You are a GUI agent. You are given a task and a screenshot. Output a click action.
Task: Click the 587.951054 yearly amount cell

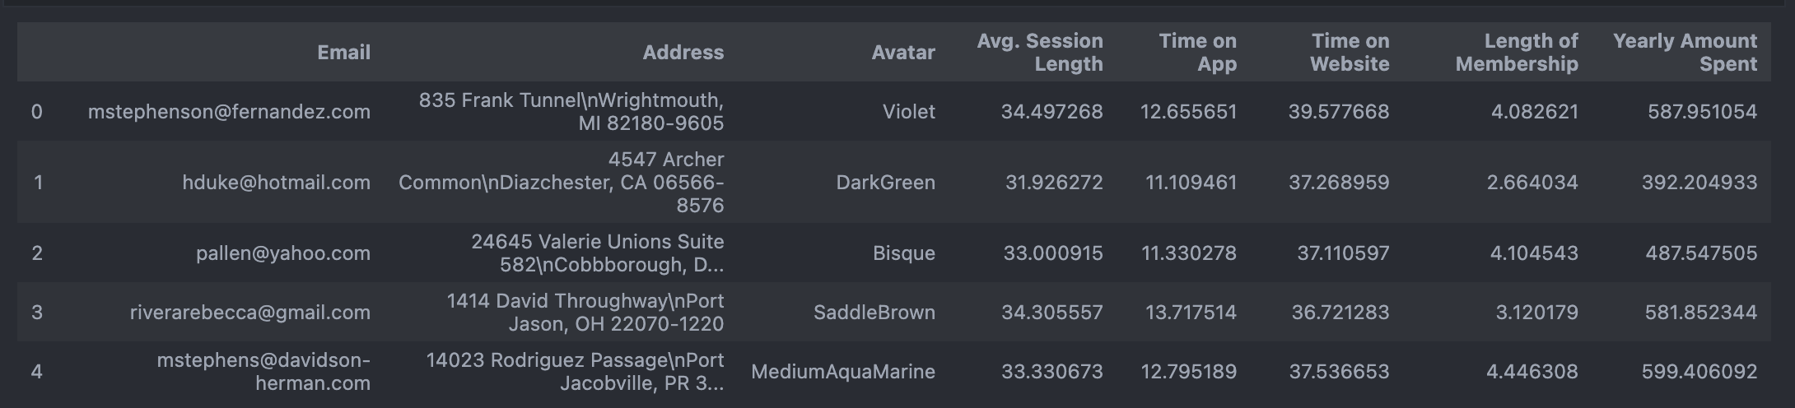pos(1703,112)
